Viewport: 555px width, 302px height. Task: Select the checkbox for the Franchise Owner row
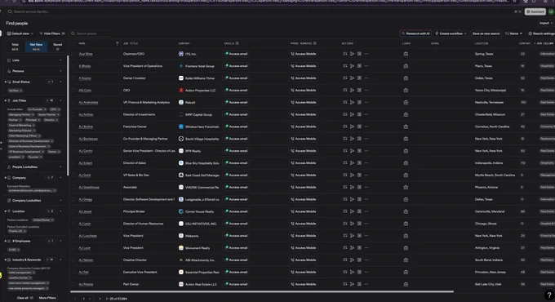tap(73, 127)
